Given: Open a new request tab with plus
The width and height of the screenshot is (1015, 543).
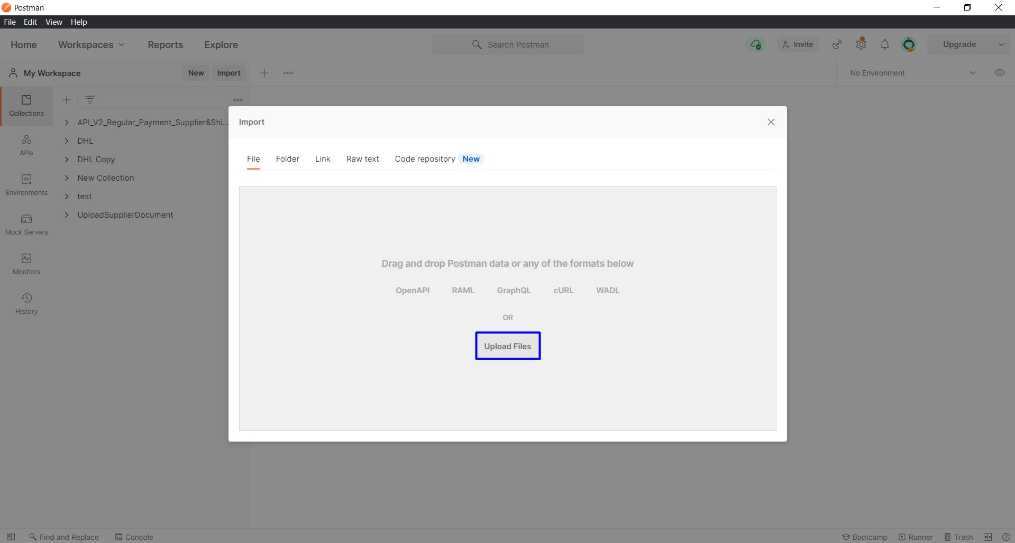Looking at the screenshot, I should tap(264, 73).
